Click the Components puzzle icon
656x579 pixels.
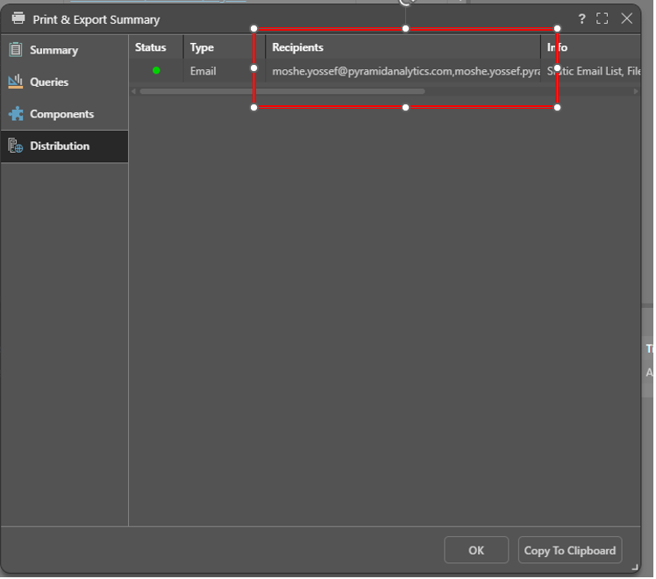(x=16, y=114)
